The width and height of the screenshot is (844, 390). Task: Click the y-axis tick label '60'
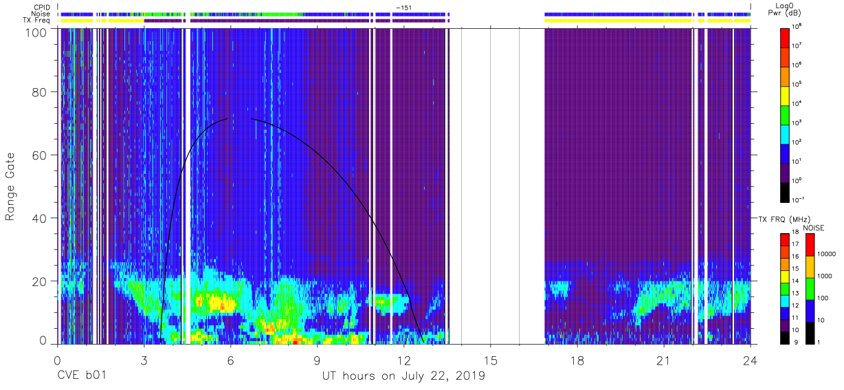tap(41, 155)
